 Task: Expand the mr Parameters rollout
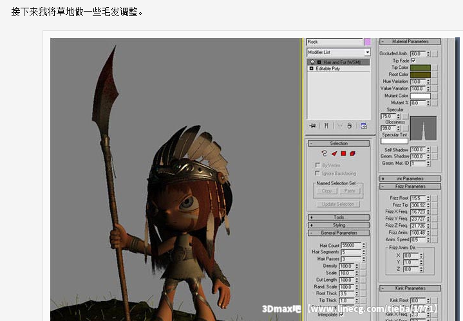[410, 179]
